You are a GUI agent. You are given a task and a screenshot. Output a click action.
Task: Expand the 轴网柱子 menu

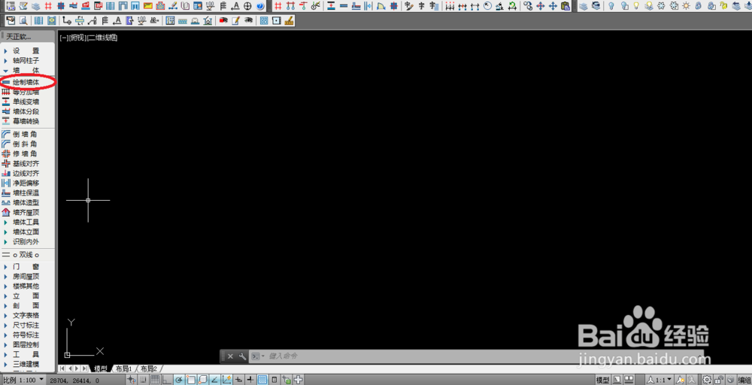point(26,60)
